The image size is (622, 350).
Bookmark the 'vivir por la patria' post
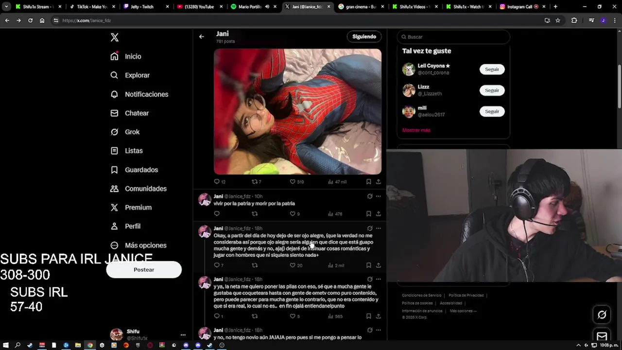pos(368,214)
